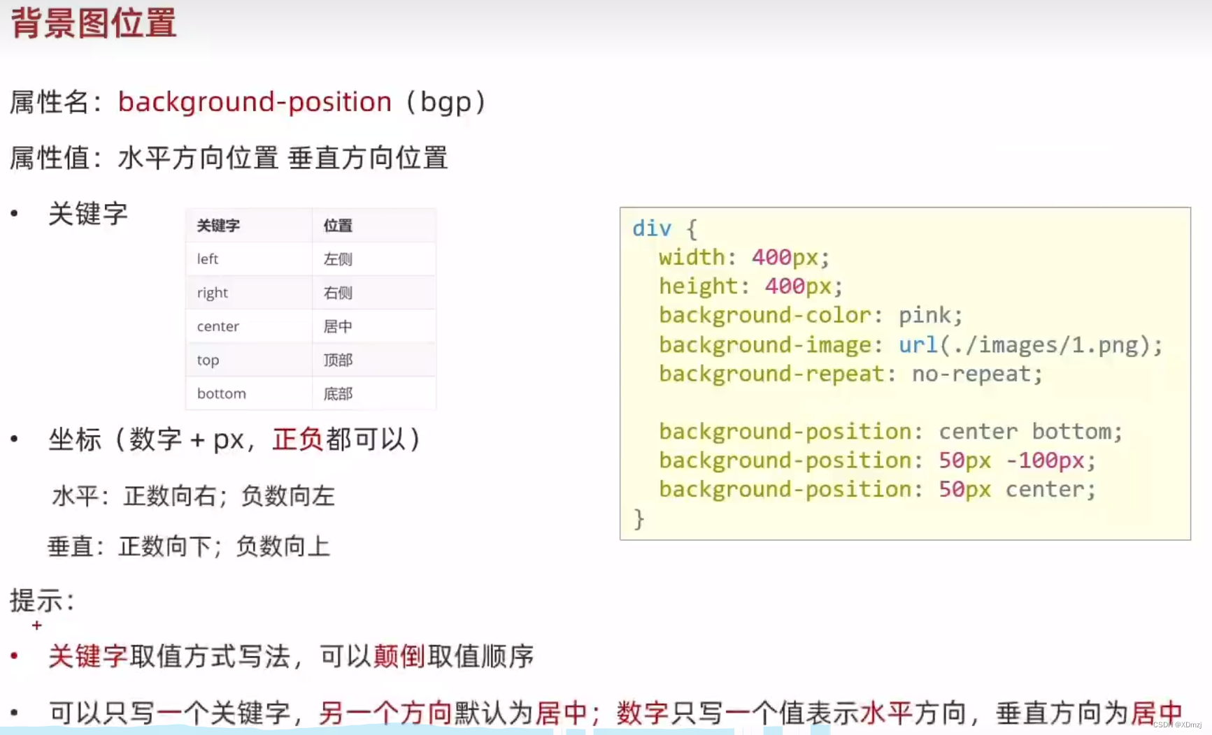Click the code line 'background-color: pink;'

click(x=811, y=315)
